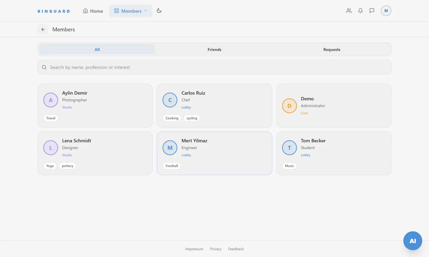Open the Aylin Demir name
Screen dimensions: 429x257
click(75, 93)
